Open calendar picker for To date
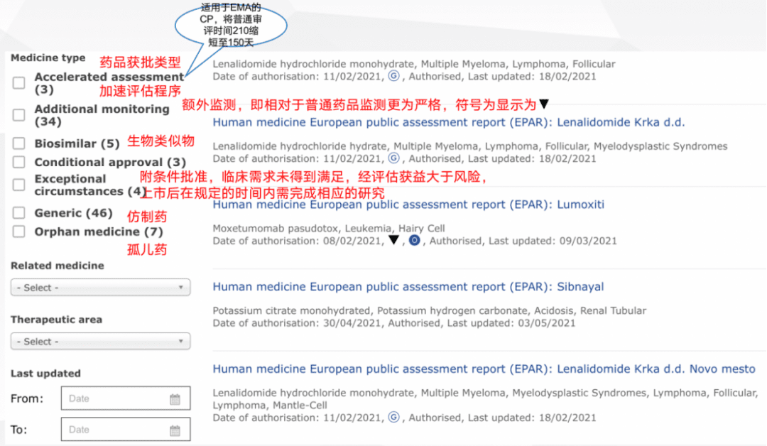Image resolution: width=767 pixels, height=446 pixels. click(175, 430)
